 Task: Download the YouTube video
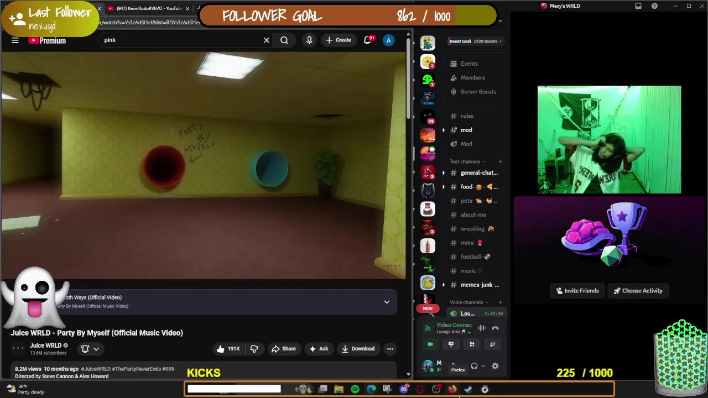358,349
